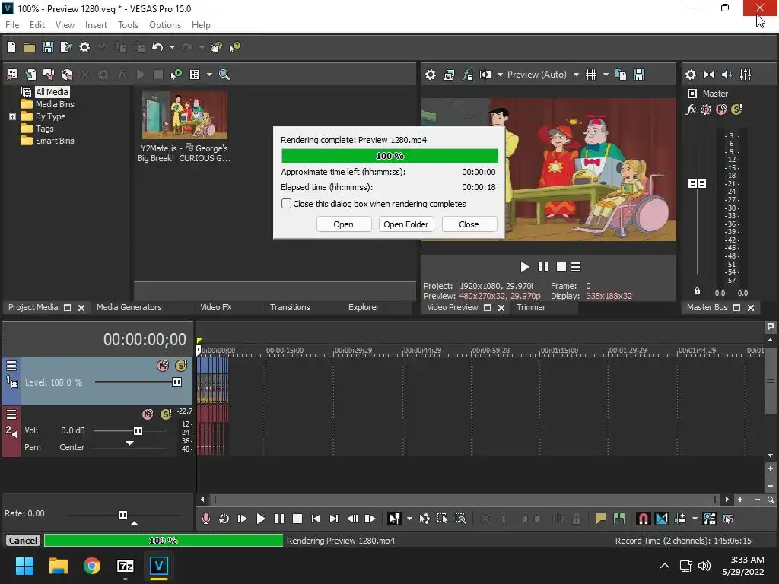This screenshot has width=779, height=584.
Task: Click the timeline Zoom Edit tool icon
Action: (460, 519)
